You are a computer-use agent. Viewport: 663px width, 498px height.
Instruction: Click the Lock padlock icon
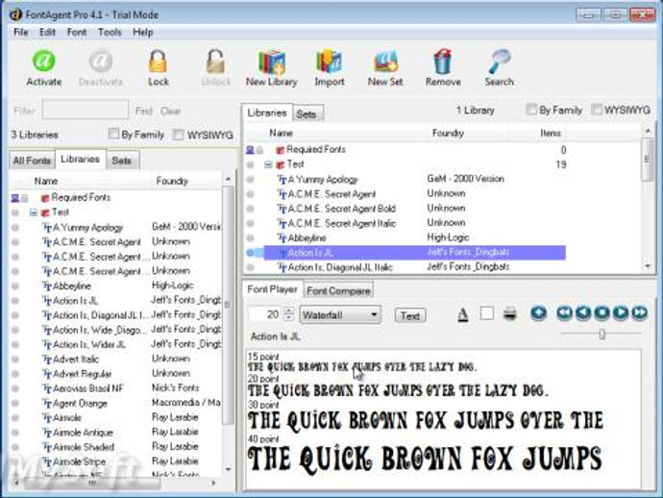pos(159,62)
